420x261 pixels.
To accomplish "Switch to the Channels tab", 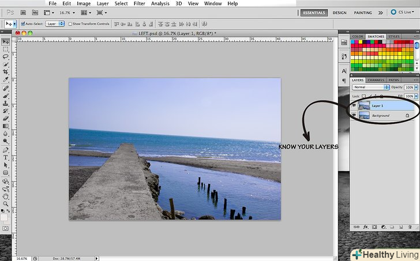I will [376, 80].
